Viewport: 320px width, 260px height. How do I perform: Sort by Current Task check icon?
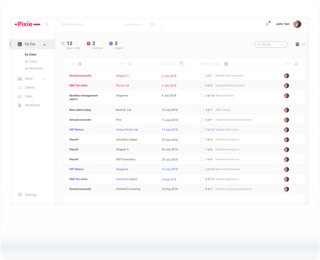[226, 64]
